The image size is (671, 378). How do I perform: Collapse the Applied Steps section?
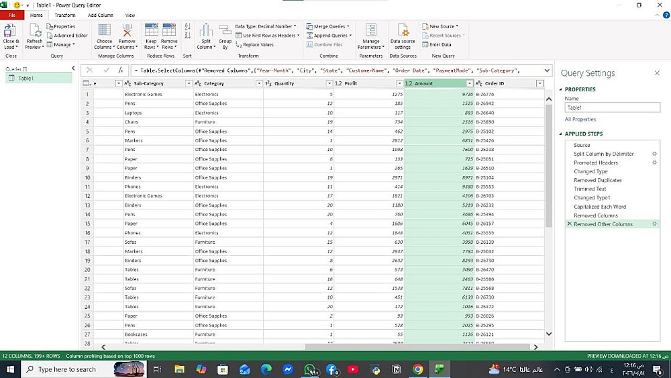point(561,134)
